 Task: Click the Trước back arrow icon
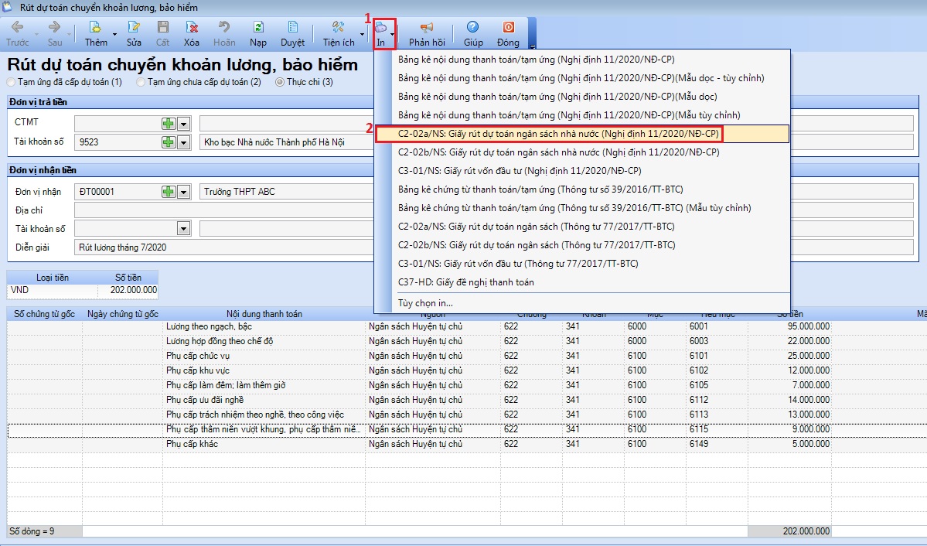tap(17, 26)
